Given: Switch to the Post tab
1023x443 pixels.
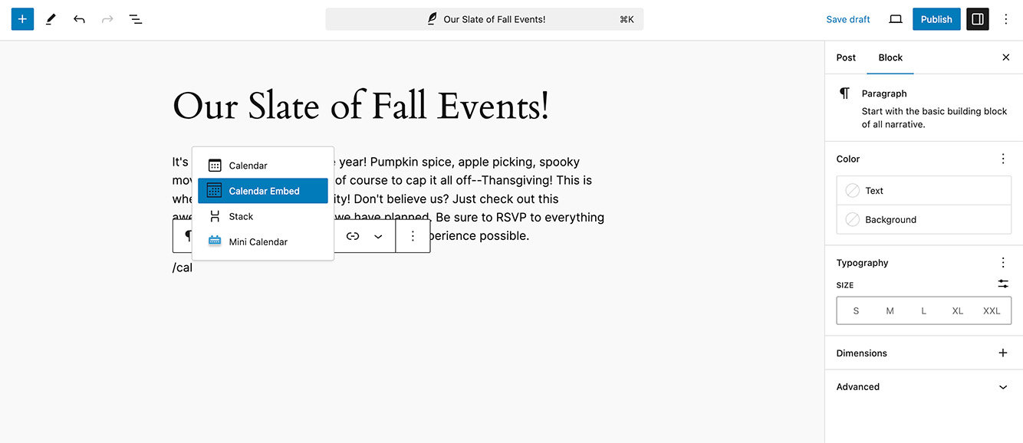Looking at the screenshot, I should [x=846, y=57].
